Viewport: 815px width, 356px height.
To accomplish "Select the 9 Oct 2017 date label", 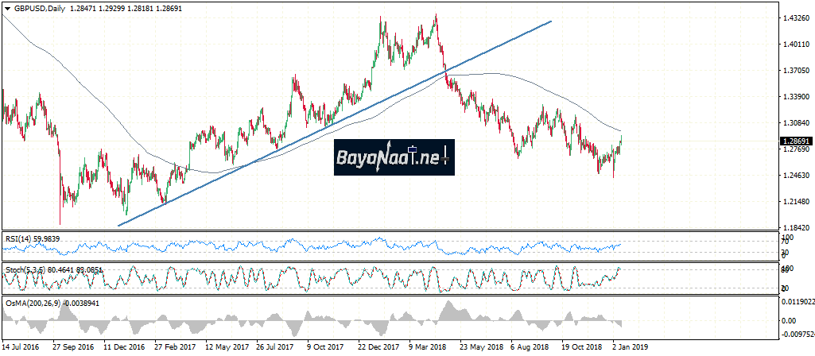I will pyautogui.click(x=327, y=348).
